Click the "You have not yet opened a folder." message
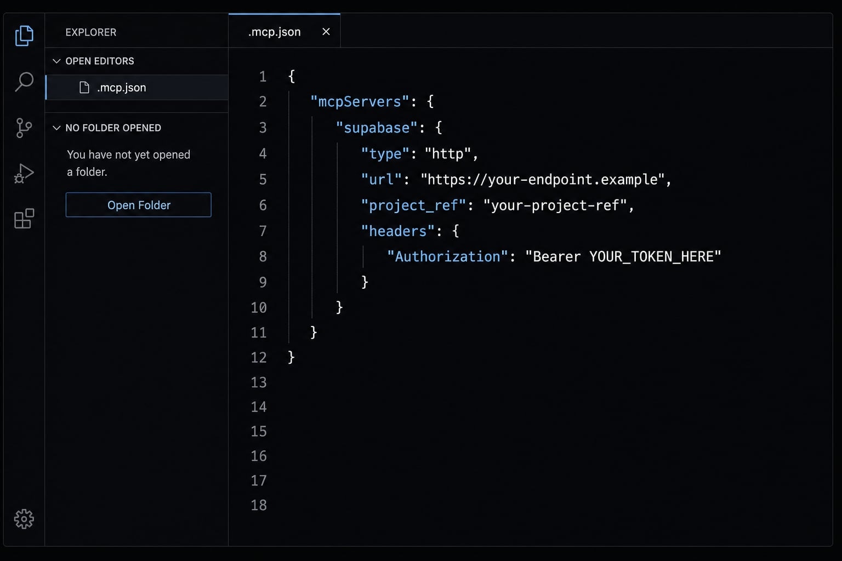 [x=129, y=163]
